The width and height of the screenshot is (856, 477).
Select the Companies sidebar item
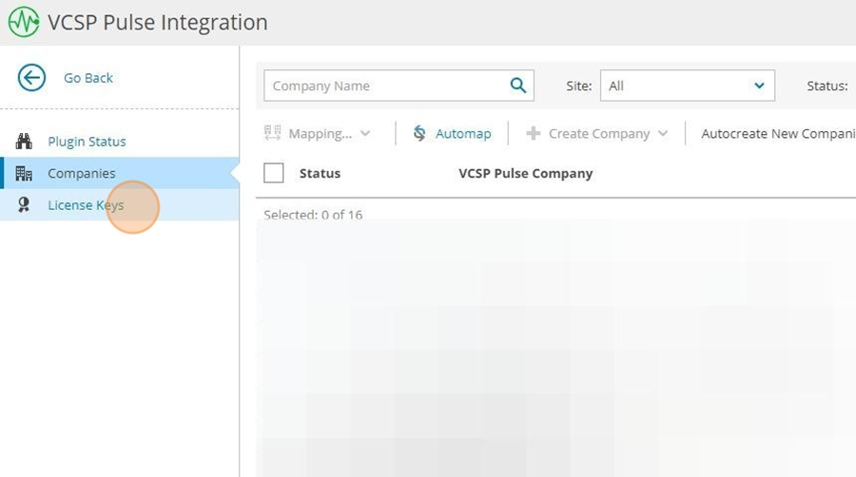[x=120, y=173]
